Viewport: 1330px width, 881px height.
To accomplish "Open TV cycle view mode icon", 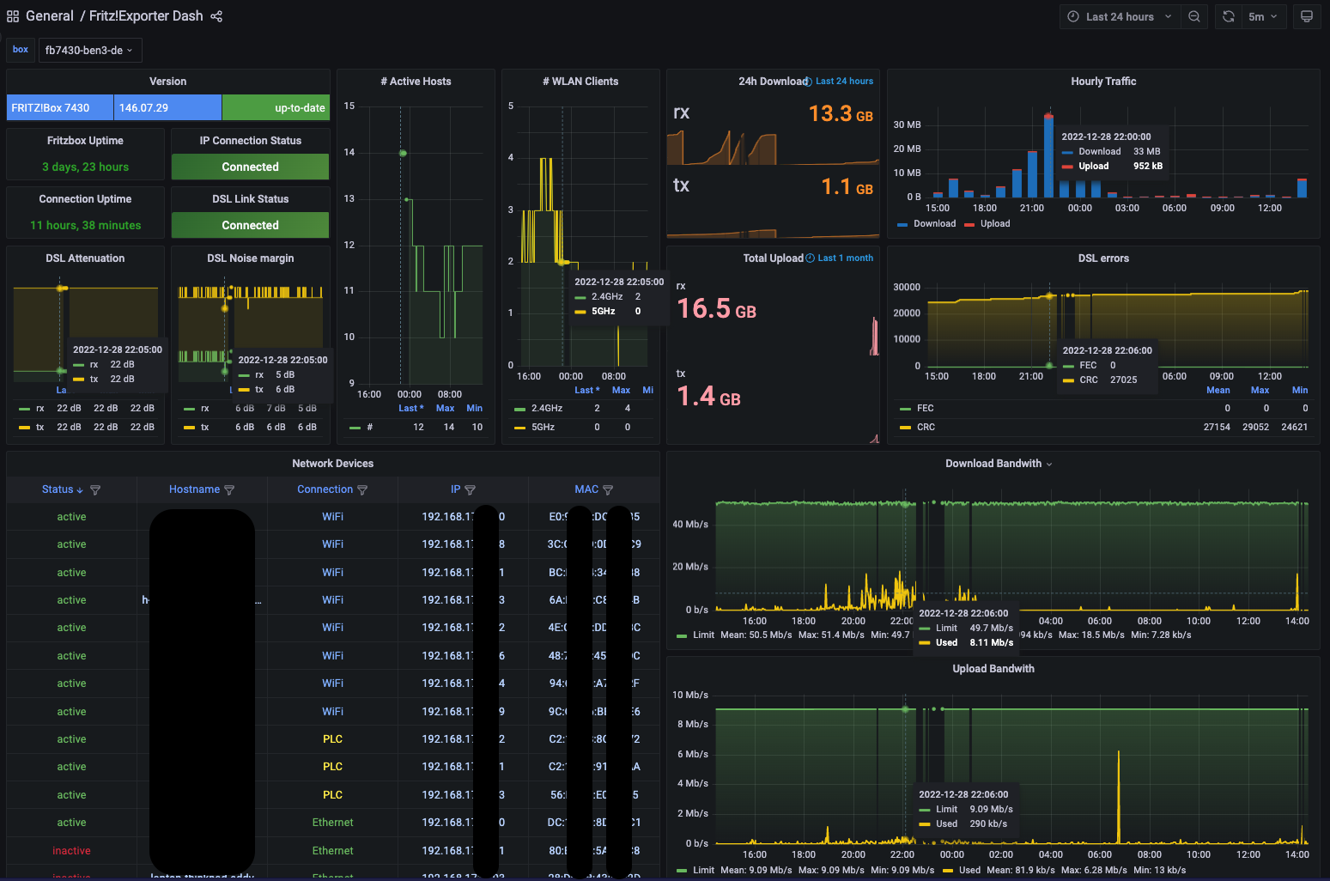I will [1307, 16].
